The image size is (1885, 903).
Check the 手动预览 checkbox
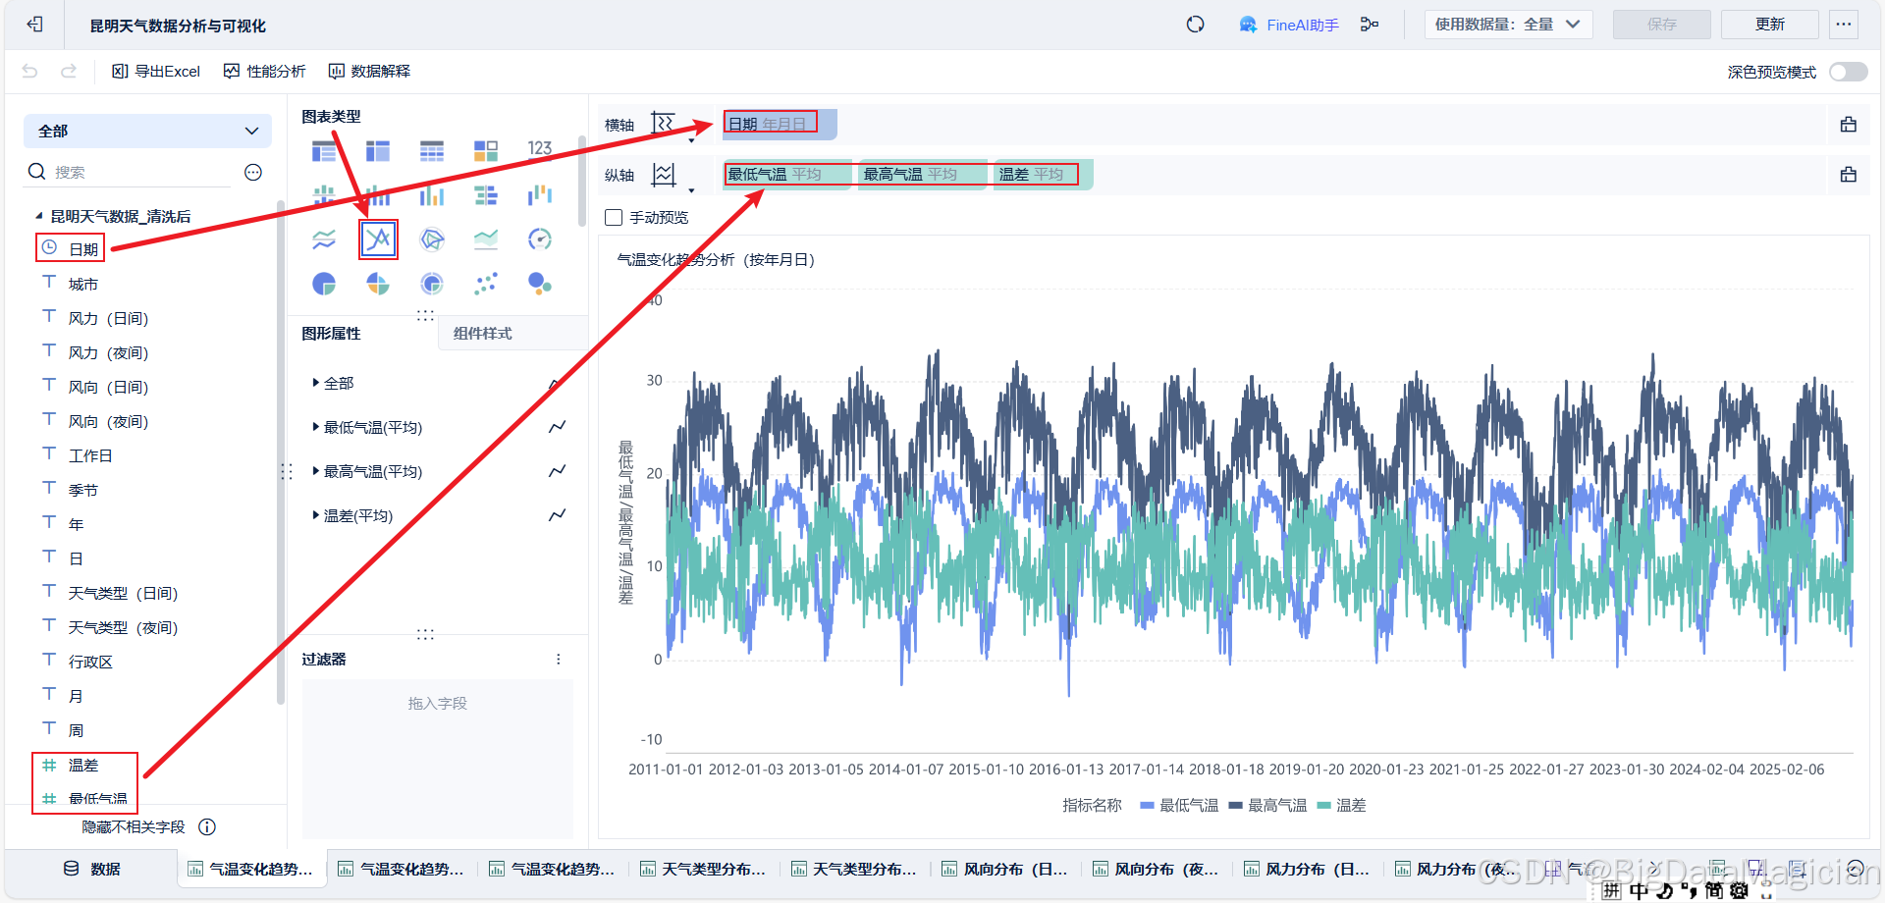tap(614, 217)
